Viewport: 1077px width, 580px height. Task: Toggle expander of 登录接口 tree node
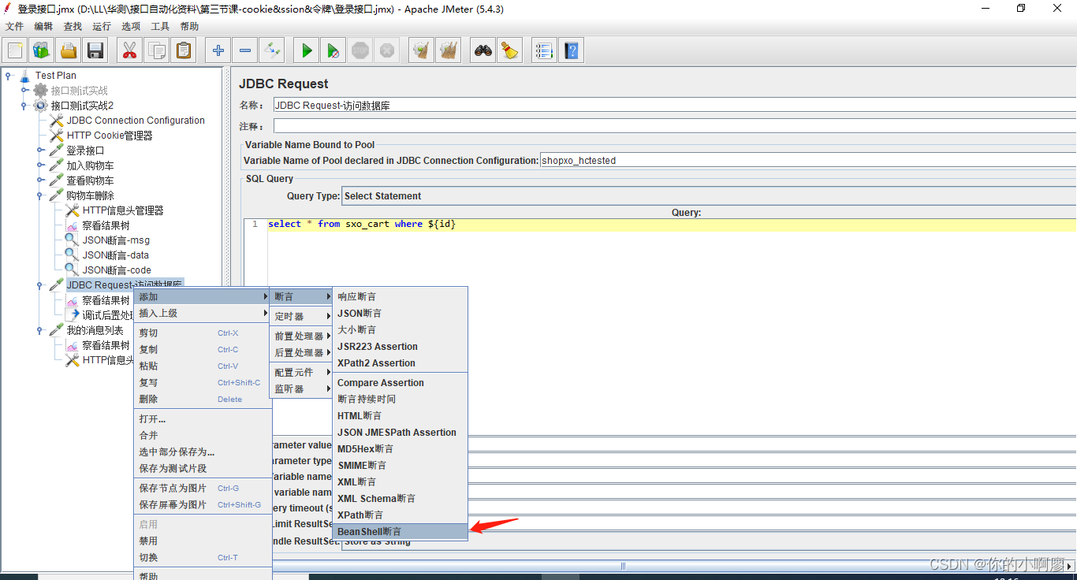click(x=40, y=151)
